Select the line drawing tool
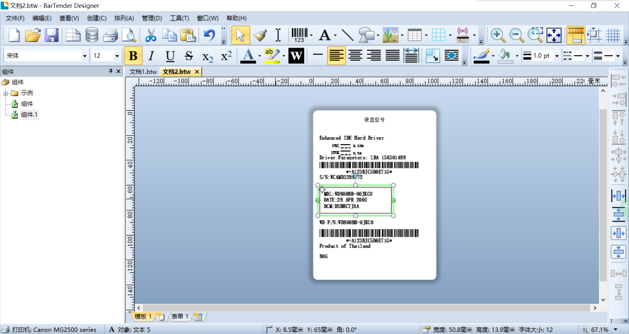Viewport: 629px width, 334px height. (347, 35)
